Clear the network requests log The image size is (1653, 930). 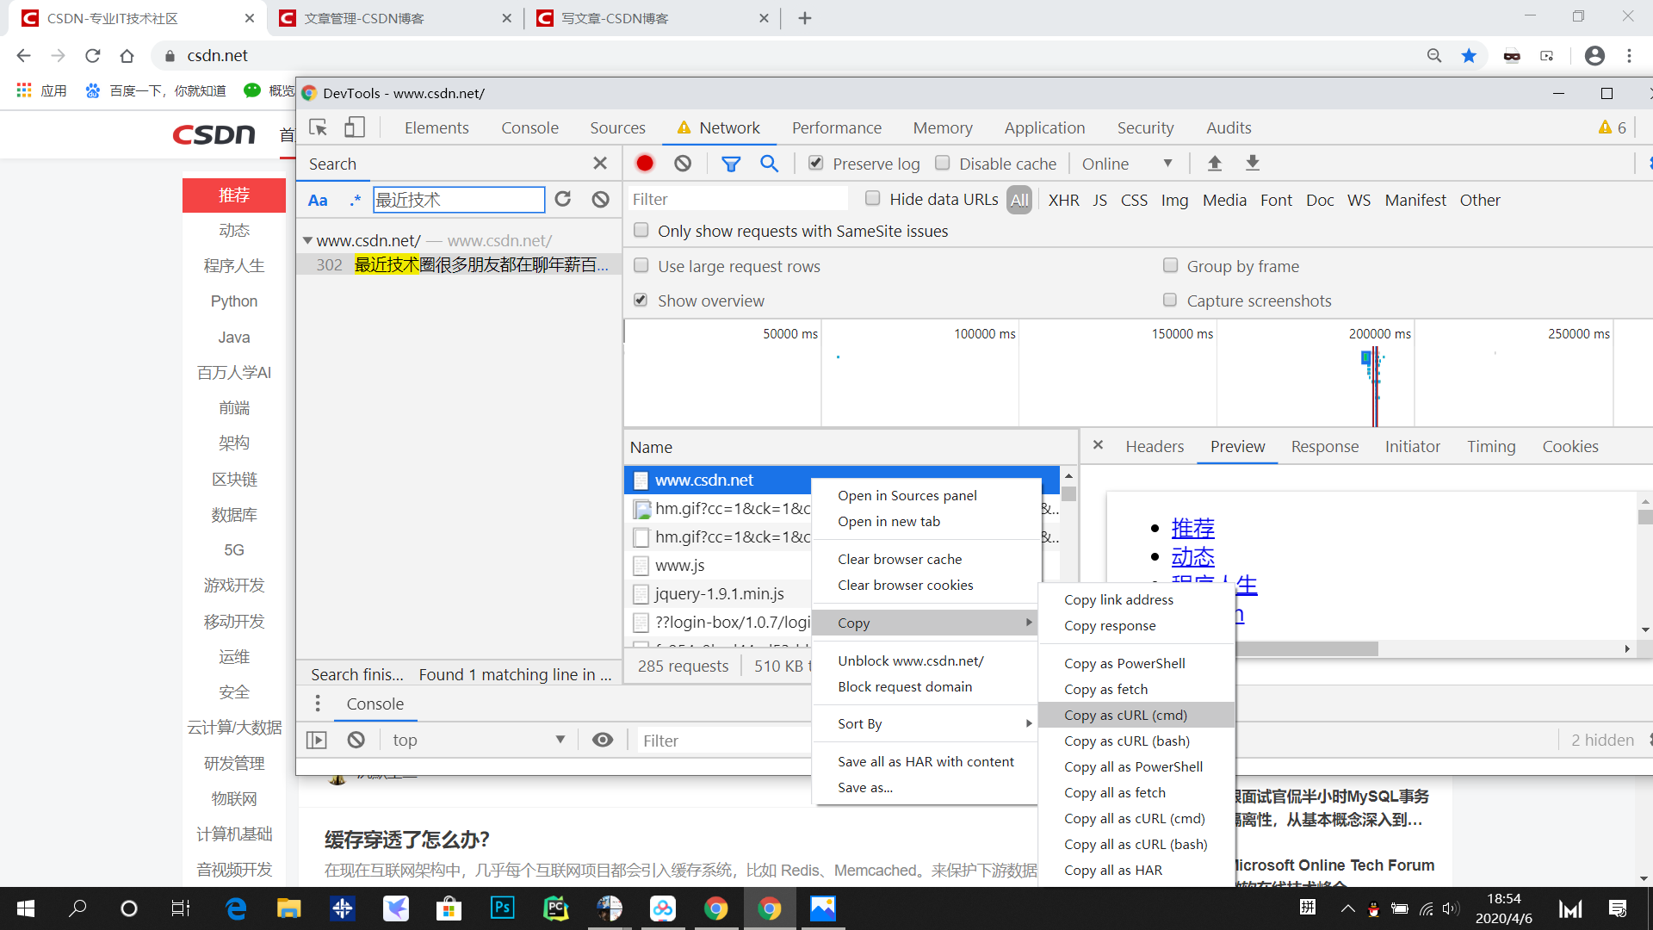683,163
